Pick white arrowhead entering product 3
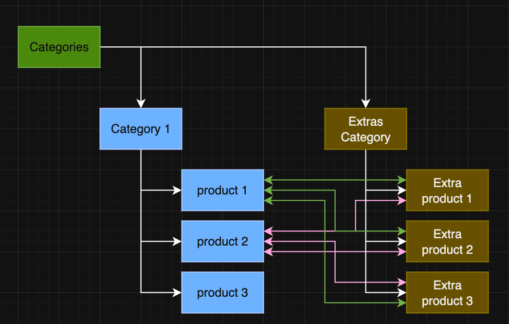This screenshot has width=509, height=324. click(x=177, y=292)
